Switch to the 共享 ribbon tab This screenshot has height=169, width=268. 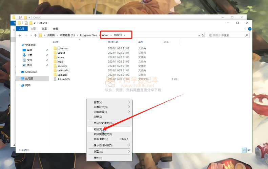tap(44, 29)
